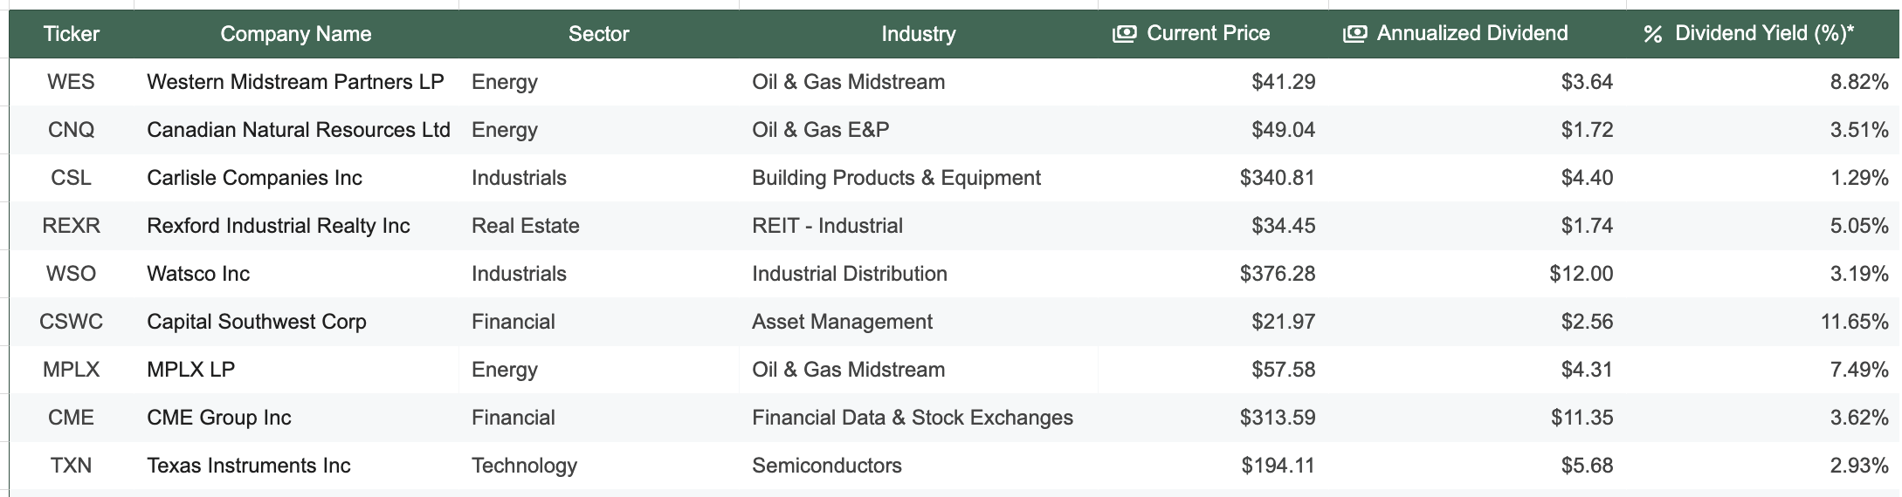Select the WES ticker cell
1902x497 pixels.
tap(72, 82)
